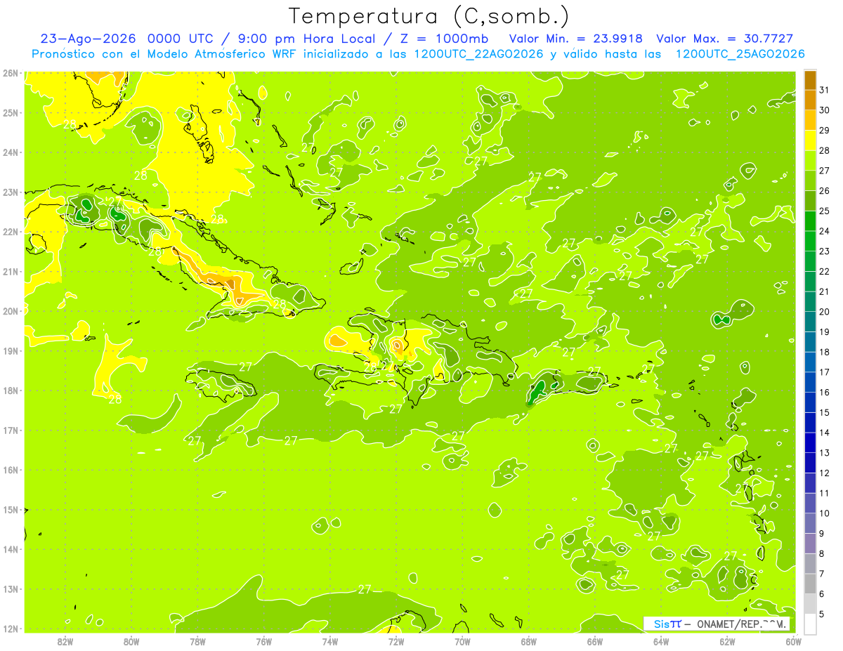The image size is (843, 651).
Task: Click the darkest orange swatch atop color scale
Action: [810, 80]
